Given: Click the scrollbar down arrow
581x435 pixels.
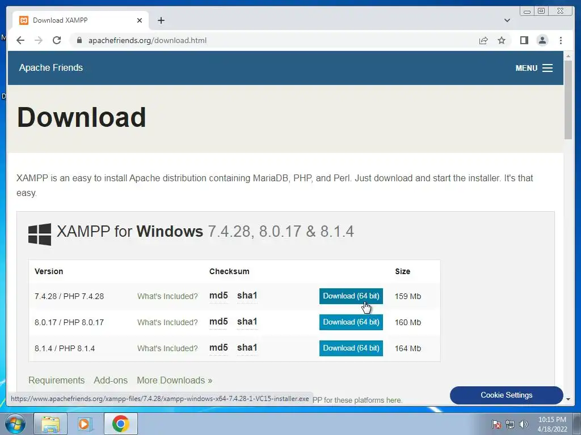Looking at the screenshot, I should [x=568, y=399].
